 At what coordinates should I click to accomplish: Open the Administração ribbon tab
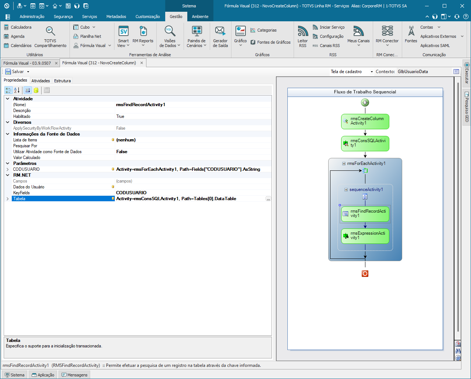(32, 17)
